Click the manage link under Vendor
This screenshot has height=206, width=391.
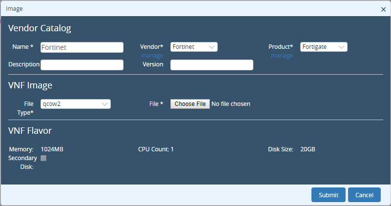pyautogui.click(x=152, y=56)
